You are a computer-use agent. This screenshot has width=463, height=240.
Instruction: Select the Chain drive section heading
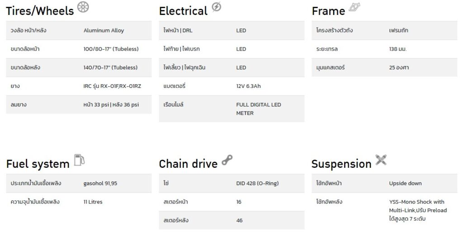click(188, 164)
